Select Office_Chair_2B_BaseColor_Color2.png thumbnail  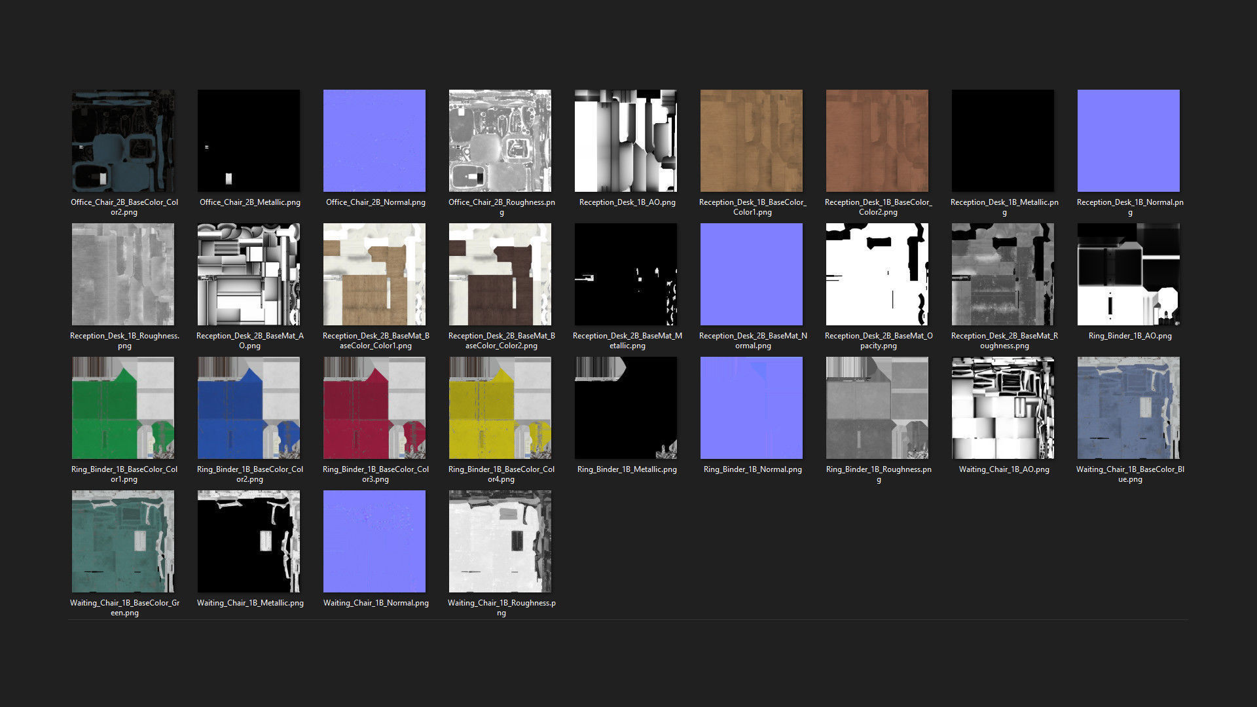(123, 141)
